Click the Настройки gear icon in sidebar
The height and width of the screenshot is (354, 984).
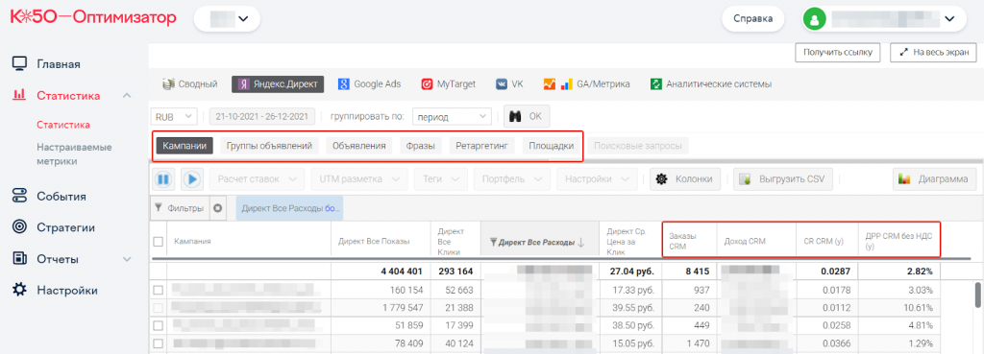(x=20, y=290)
